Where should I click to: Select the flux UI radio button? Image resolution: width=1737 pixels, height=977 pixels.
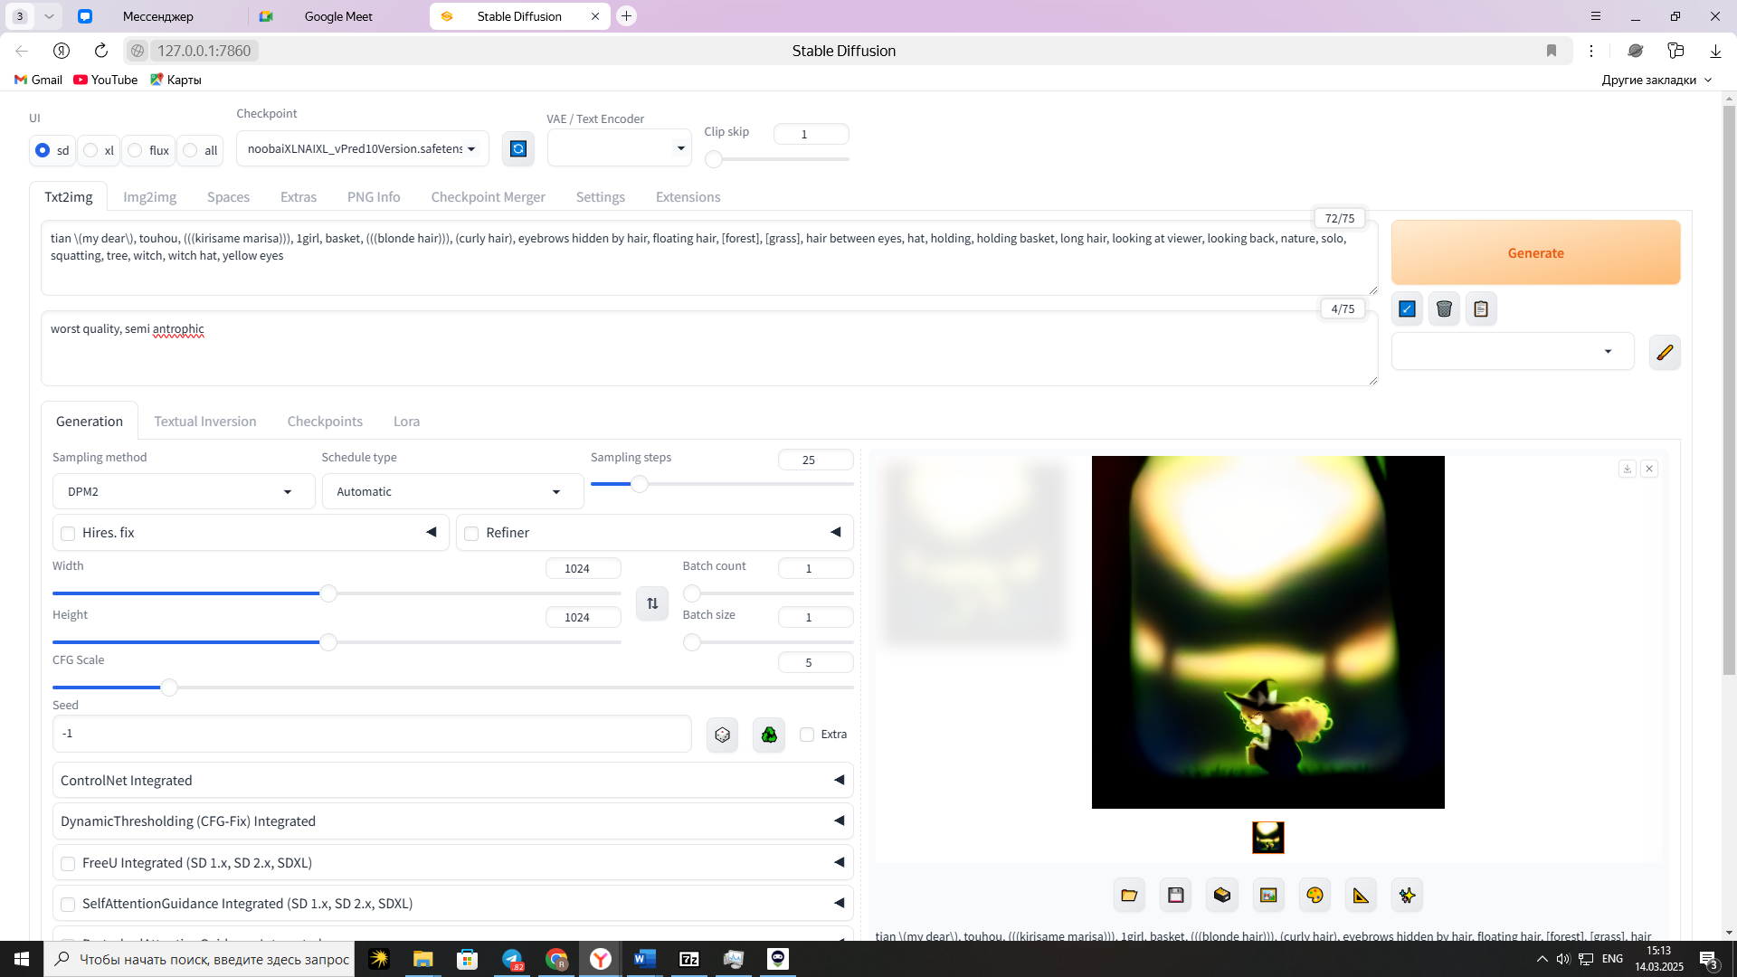pyautogui.click(x=135, y=150)
